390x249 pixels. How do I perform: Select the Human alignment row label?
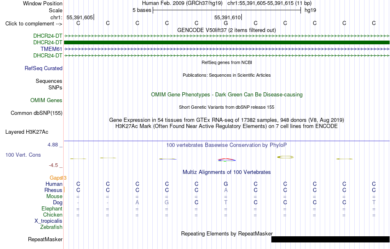54,184
